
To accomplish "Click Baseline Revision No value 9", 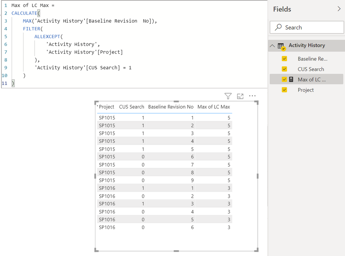I will click(x=192, y=180).
